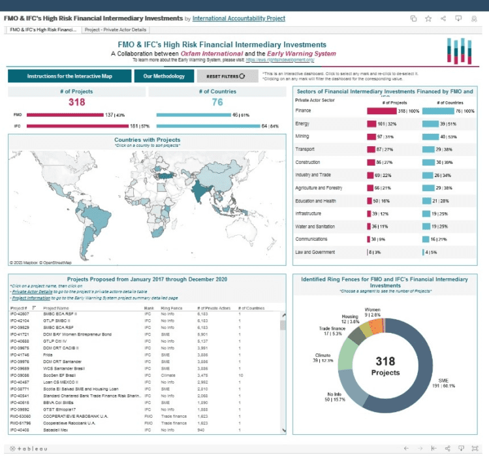Image resolution: width=489 pixels, height=457 pixels.
Task: Click the download icon in the footer toolbar
Action: 461,449
